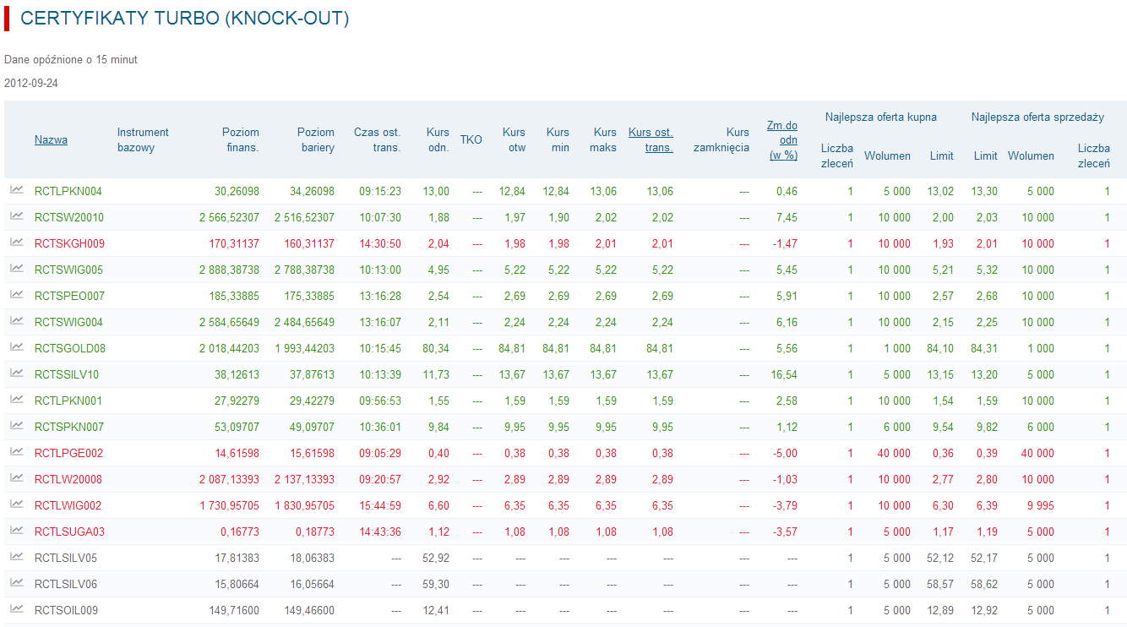Open the RCTSOIL009 certificate link

67,611
